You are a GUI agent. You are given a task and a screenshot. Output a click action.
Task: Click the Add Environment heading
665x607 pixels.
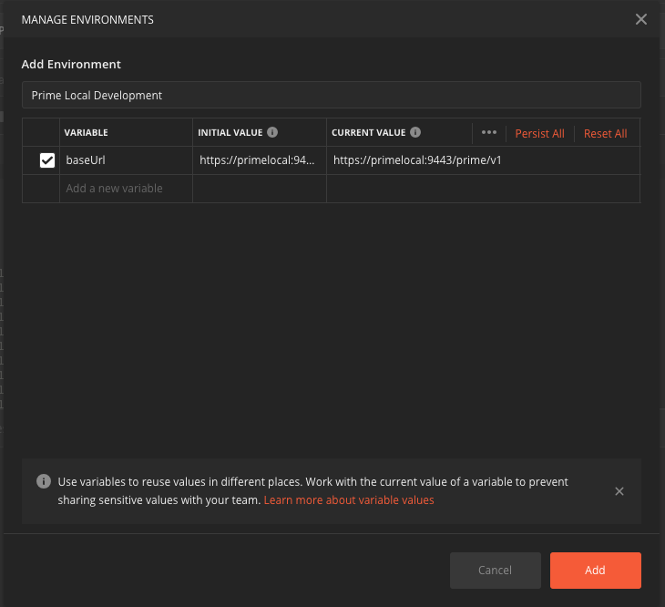pos(71,65)
